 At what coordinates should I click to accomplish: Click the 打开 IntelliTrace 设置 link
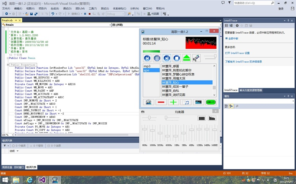pos(237,53)
